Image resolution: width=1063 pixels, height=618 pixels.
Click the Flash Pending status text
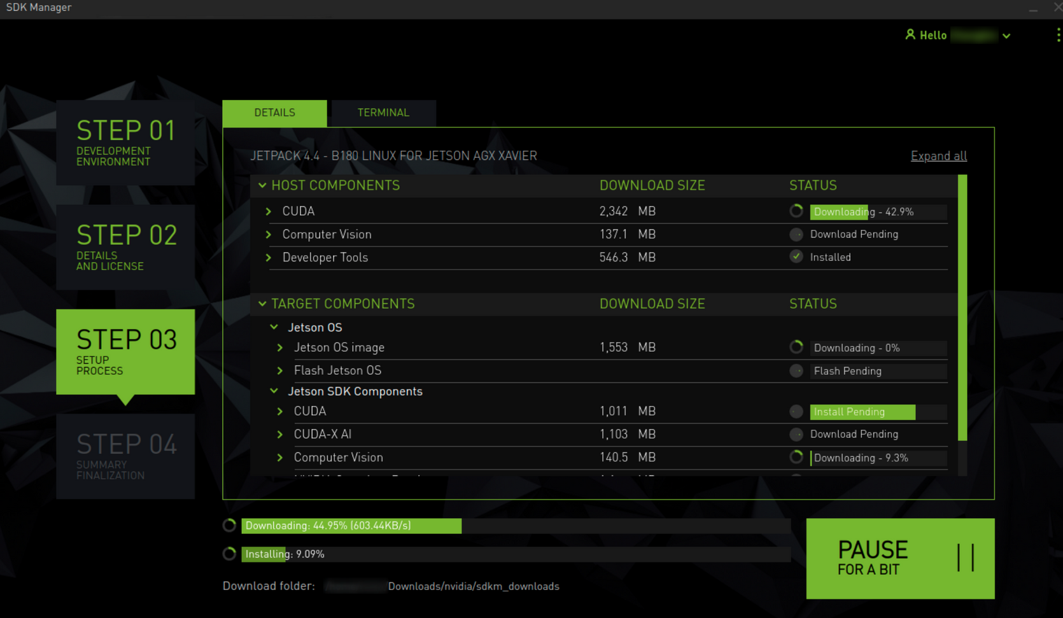pos(848,371)
